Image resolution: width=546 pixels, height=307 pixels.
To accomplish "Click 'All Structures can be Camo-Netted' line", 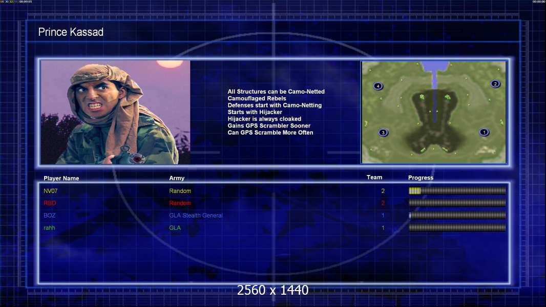I will (x=276, y=92).
